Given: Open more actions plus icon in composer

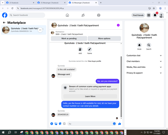Looking at the screenshot, I should (x=52, y=124).
